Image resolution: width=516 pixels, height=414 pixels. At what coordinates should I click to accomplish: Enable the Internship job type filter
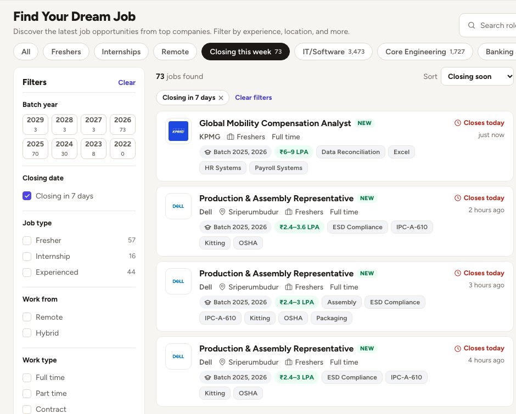pos(27,257)
